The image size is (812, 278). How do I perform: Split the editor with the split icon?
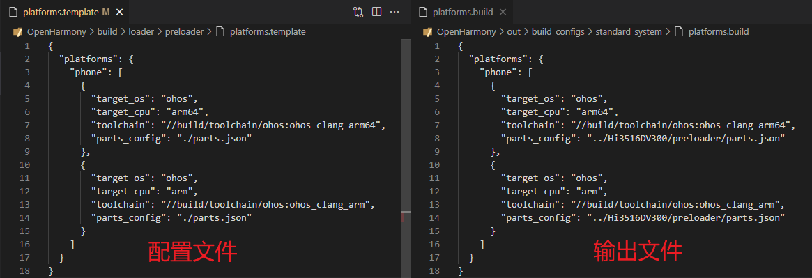376,11
